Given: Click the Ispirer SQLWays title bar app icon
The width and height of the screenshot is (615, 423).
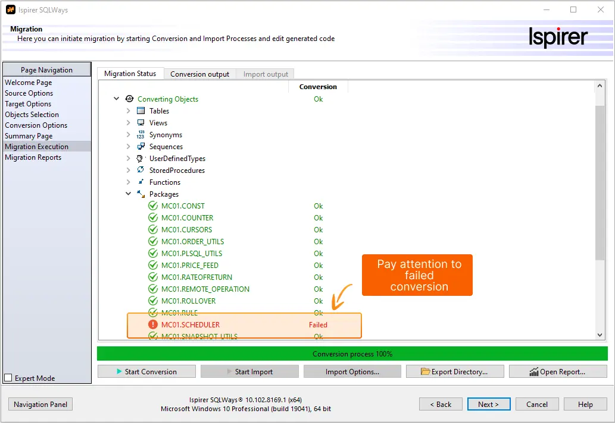Looking at the screenshot, I should click(x=11, y=10).
